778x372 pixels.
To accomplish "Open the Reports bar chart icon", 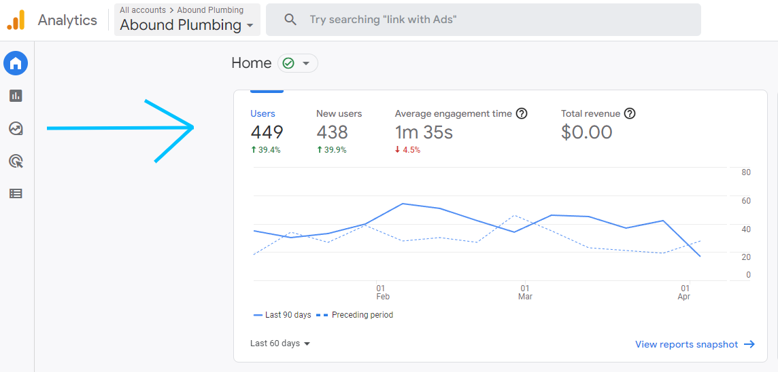I will (x=16, y=96).
